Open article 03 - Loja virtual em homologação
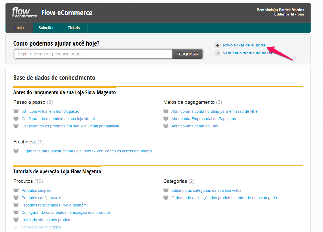 pos(50,111)
